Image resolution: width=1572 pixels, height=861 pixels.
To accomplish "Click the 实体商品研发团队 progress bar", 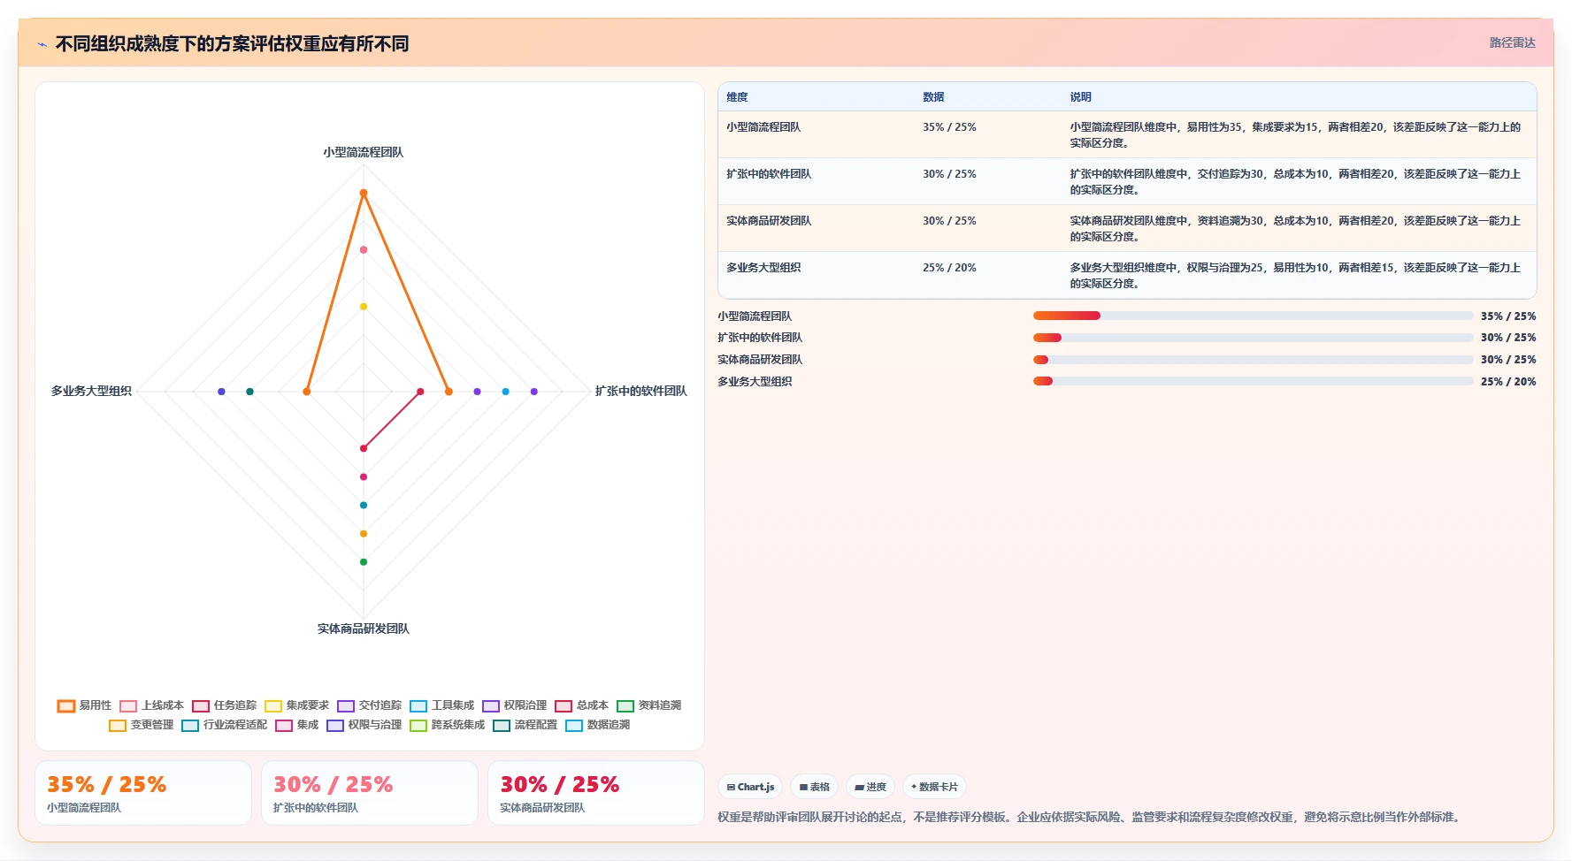I will (x=1253, y=360).
